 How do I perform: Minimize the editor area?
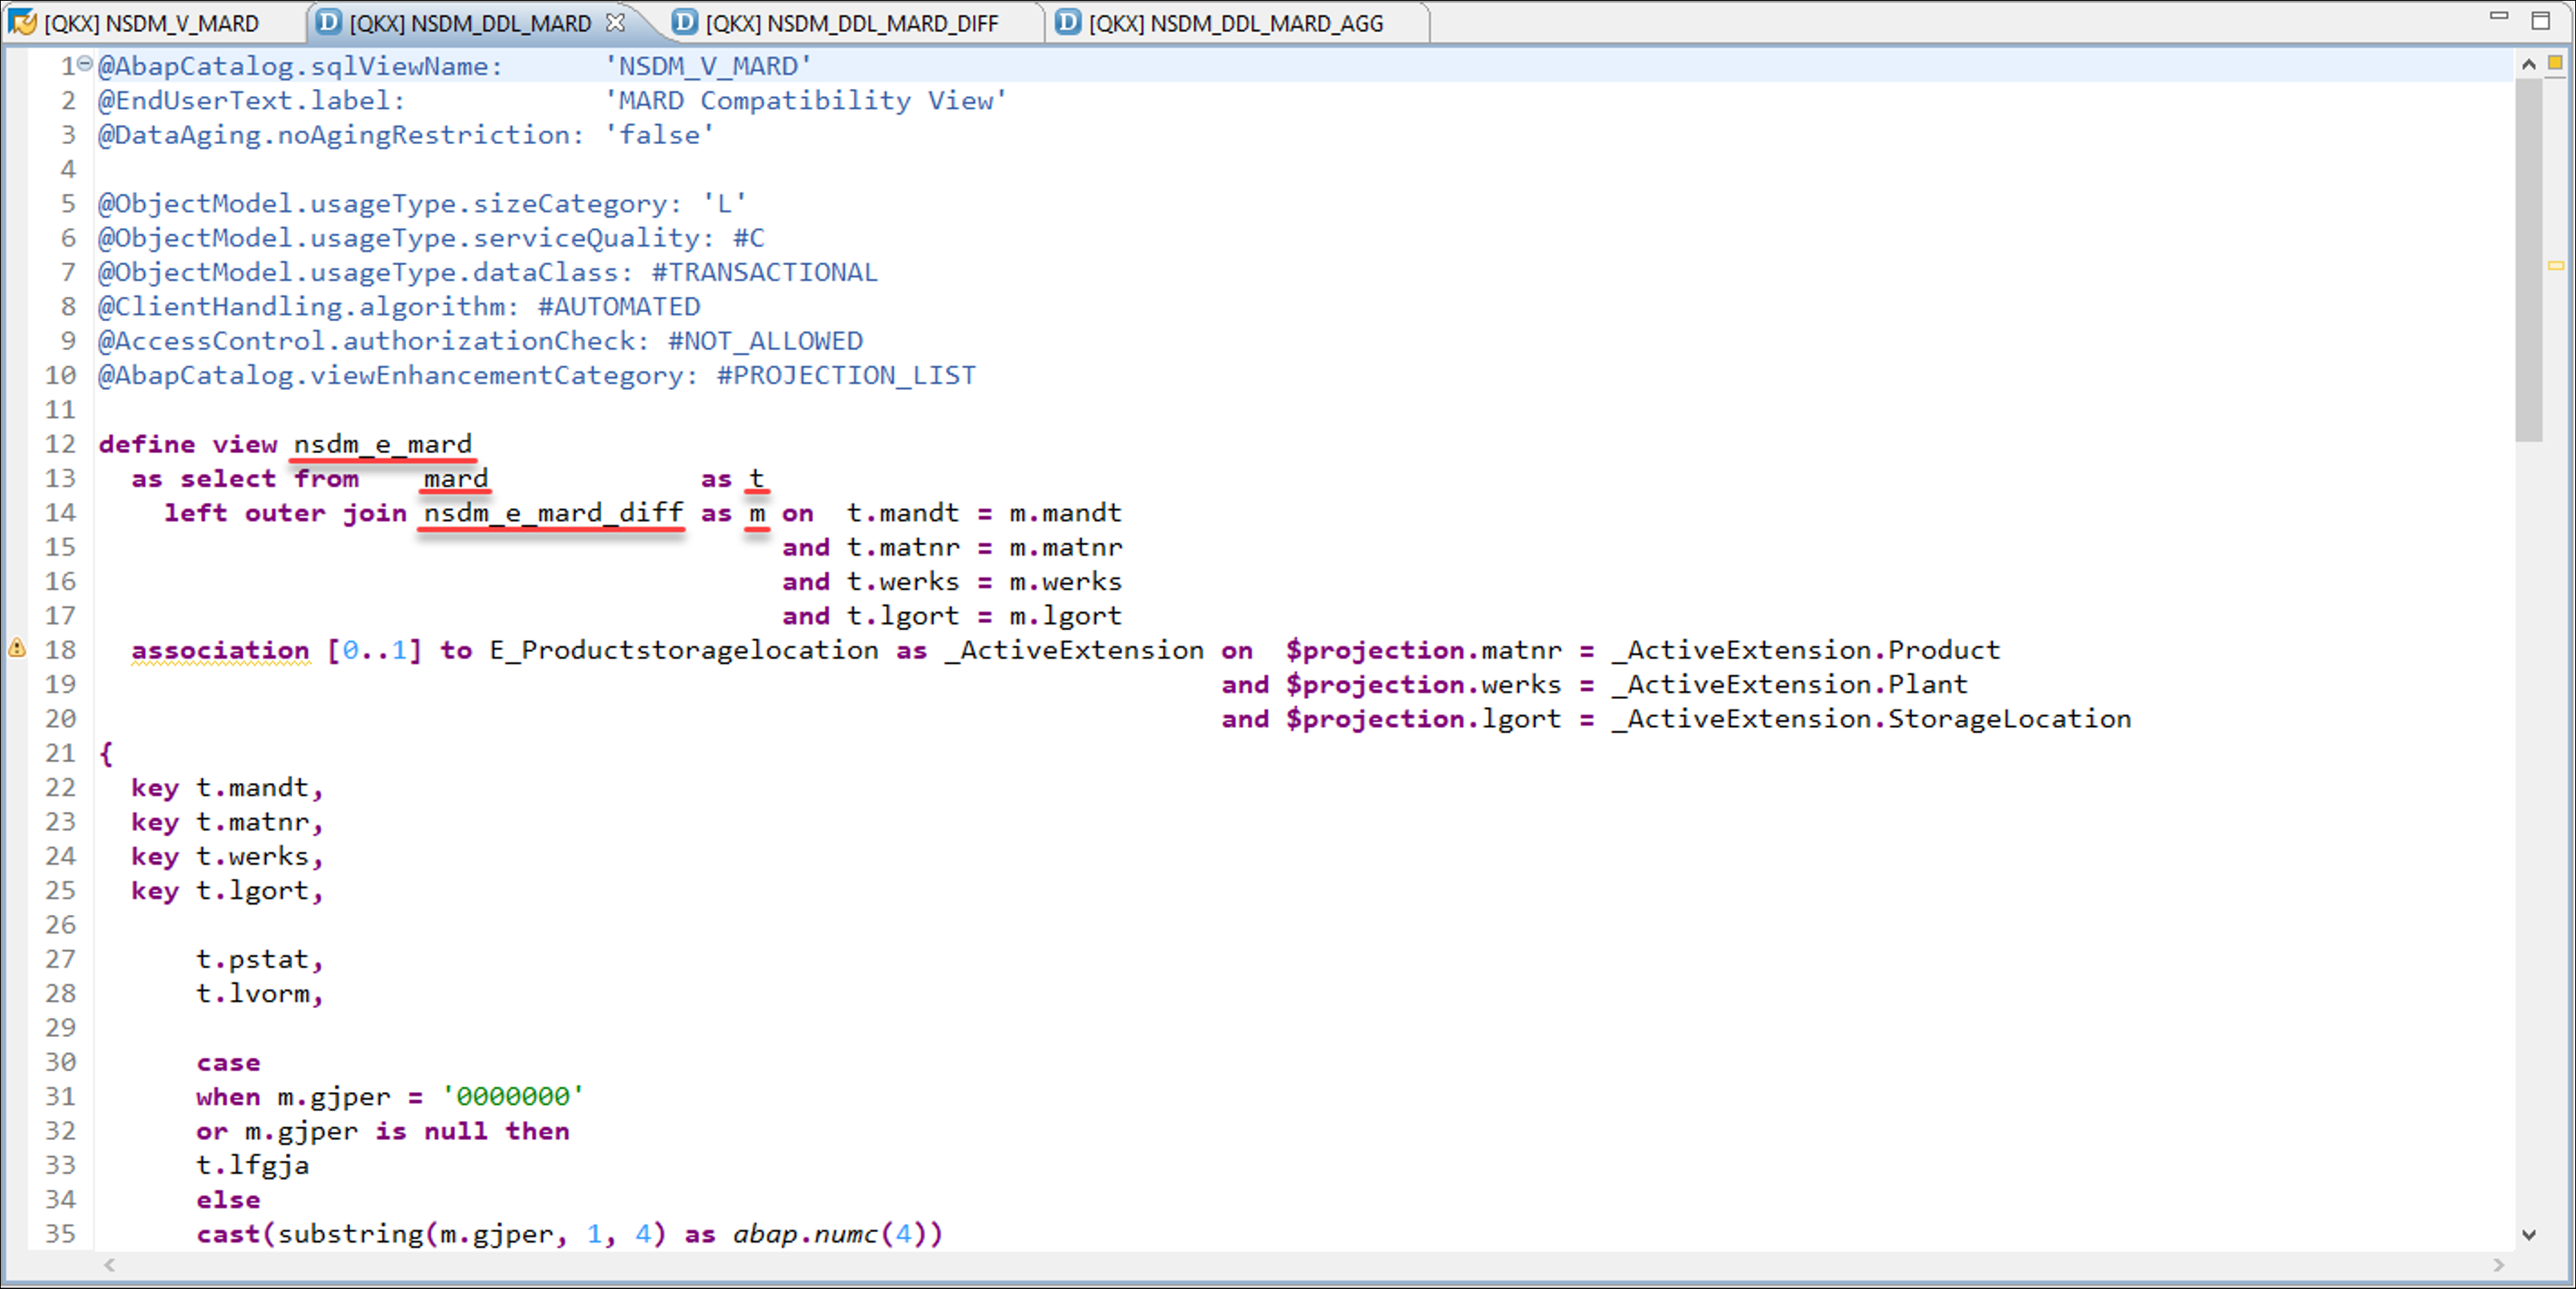pyautogui.click(x=2499, y=17)
